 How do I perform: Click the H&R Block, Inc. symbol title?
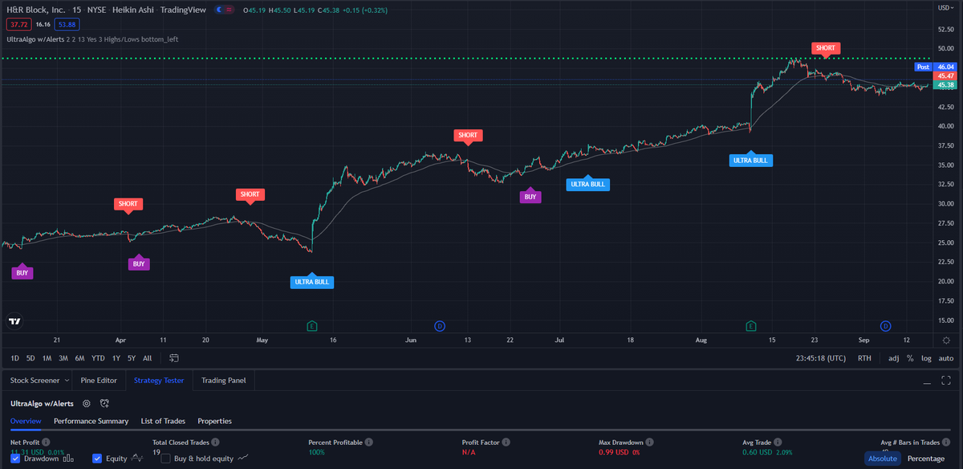(x=36, y=9)
